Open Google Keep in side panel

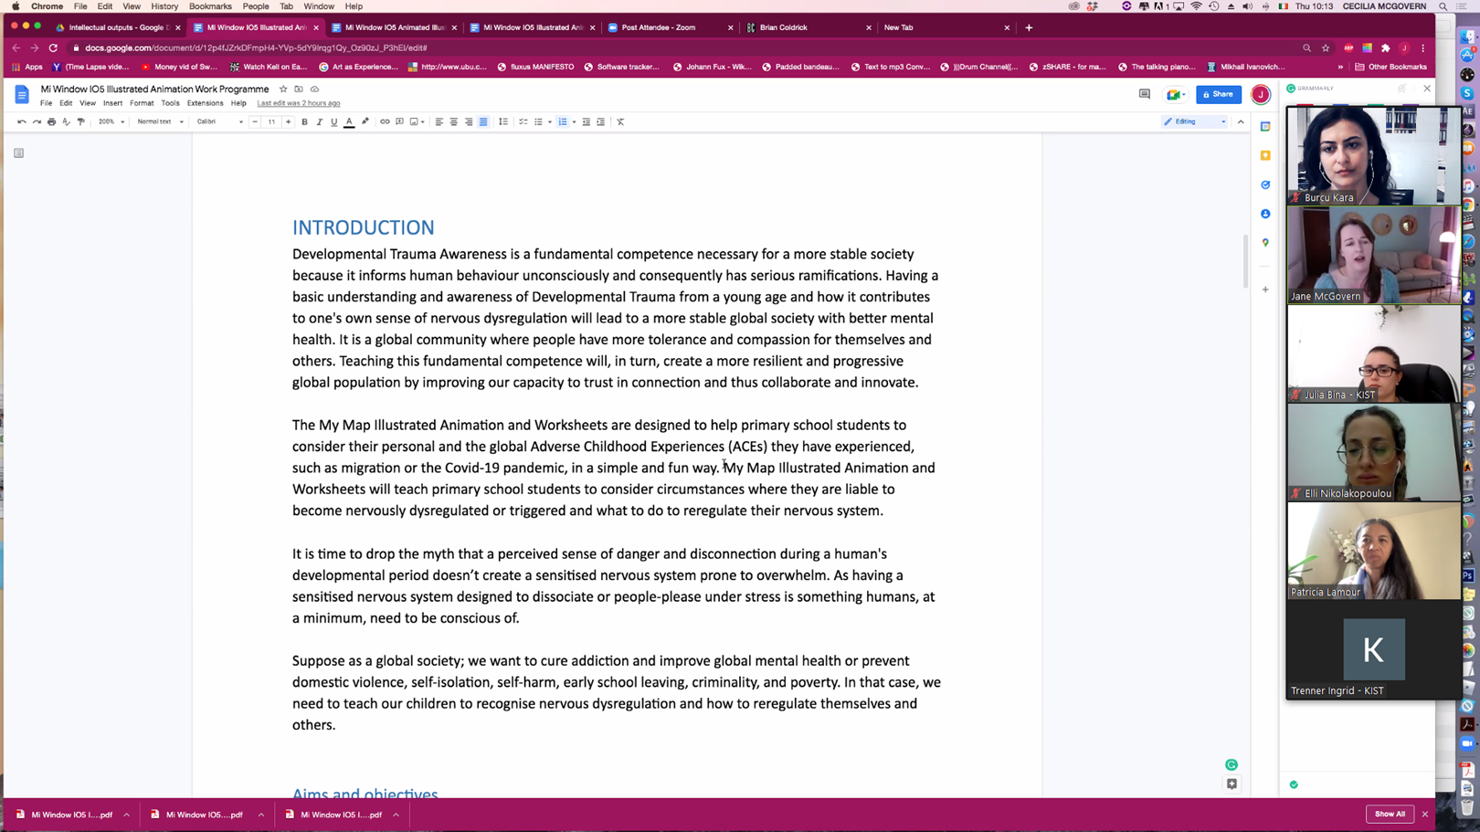pos(1265,156)
